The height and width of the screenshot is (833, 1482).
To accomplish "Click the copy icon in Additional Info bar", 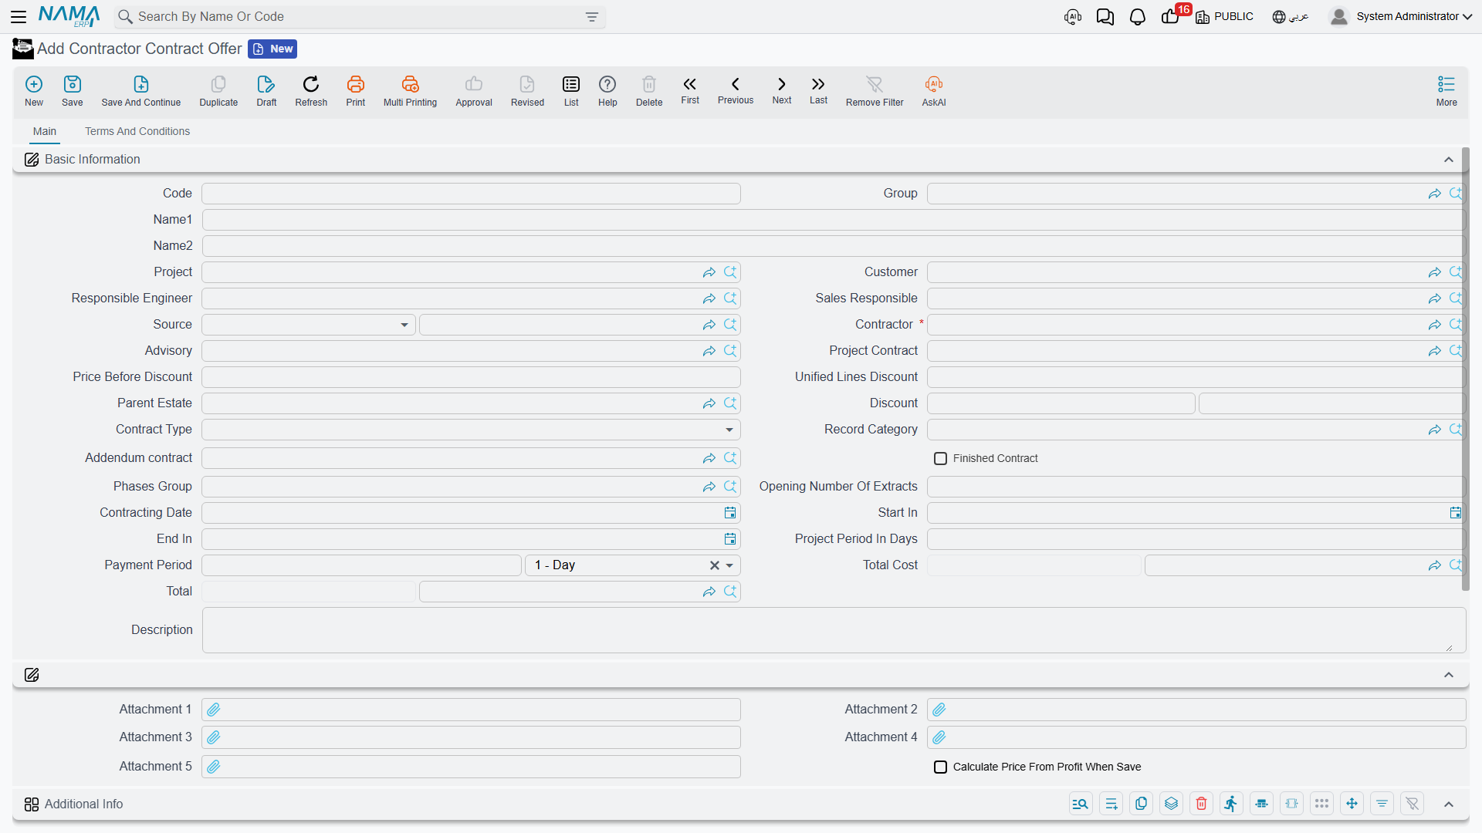I will click(x=1141, y=804).
